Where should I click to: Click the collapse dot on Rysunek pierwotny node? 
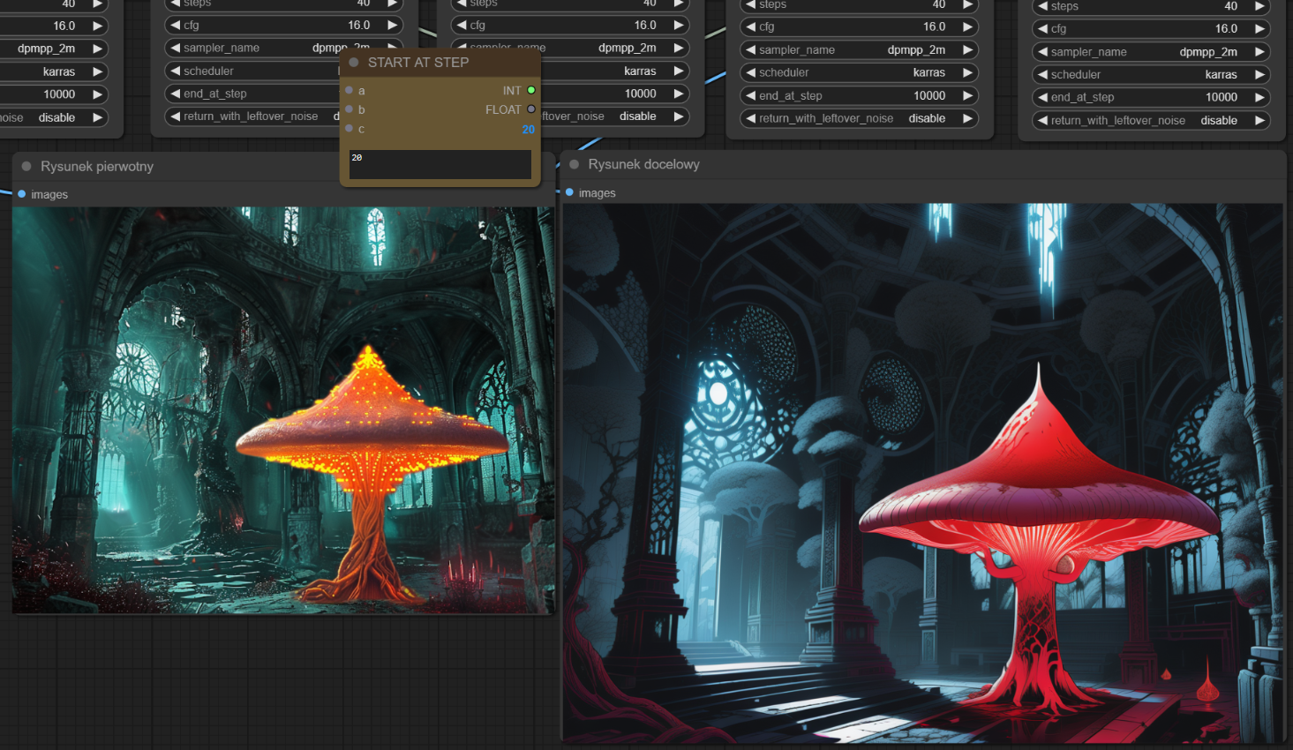coord(26,166)
